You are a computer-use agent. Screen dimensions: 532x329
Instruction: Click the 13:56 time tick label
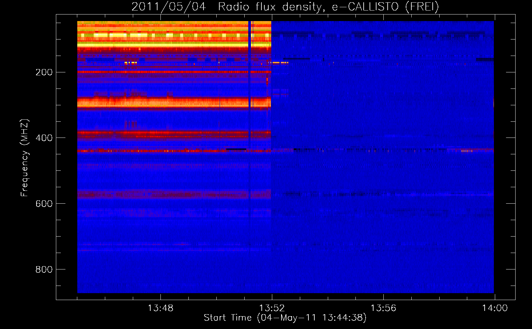pyautogui.click(x=383, y=308)
